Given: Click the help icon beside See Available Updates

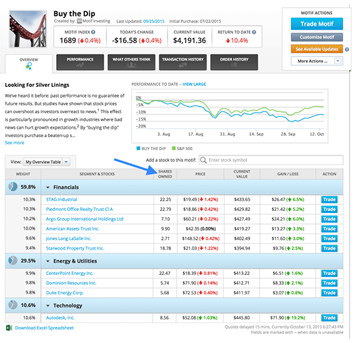Looking at the screenshot, I should pyautogui.click(x=347, y=49).
